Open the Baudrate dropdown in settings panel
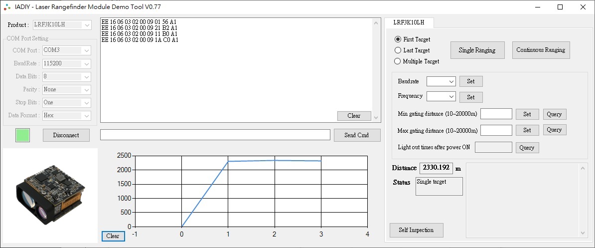 (x=441, y=81)
